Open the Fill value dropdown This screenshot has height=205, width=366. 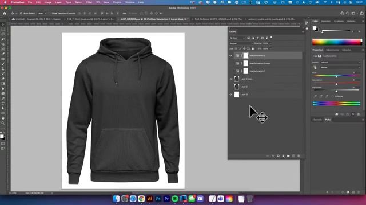coord(270,48)
